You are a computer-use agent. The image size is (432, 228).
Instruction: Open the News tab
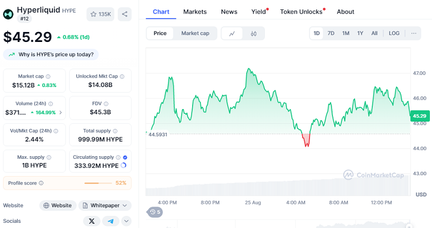(x=229, y=12)
